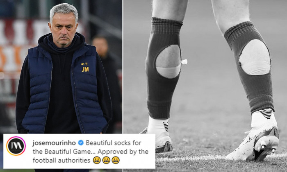This screenshot has width=287, height=172.
Task: Click the grey-haired manager's face
Action: pos(64,28)
